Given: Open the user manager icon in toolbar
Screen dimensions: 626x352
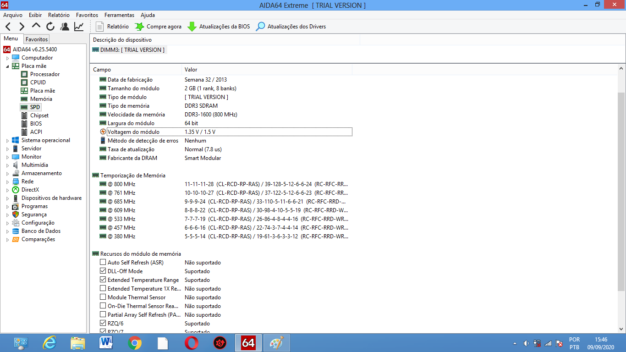Looking at the screenshot, I should point(65,27).
